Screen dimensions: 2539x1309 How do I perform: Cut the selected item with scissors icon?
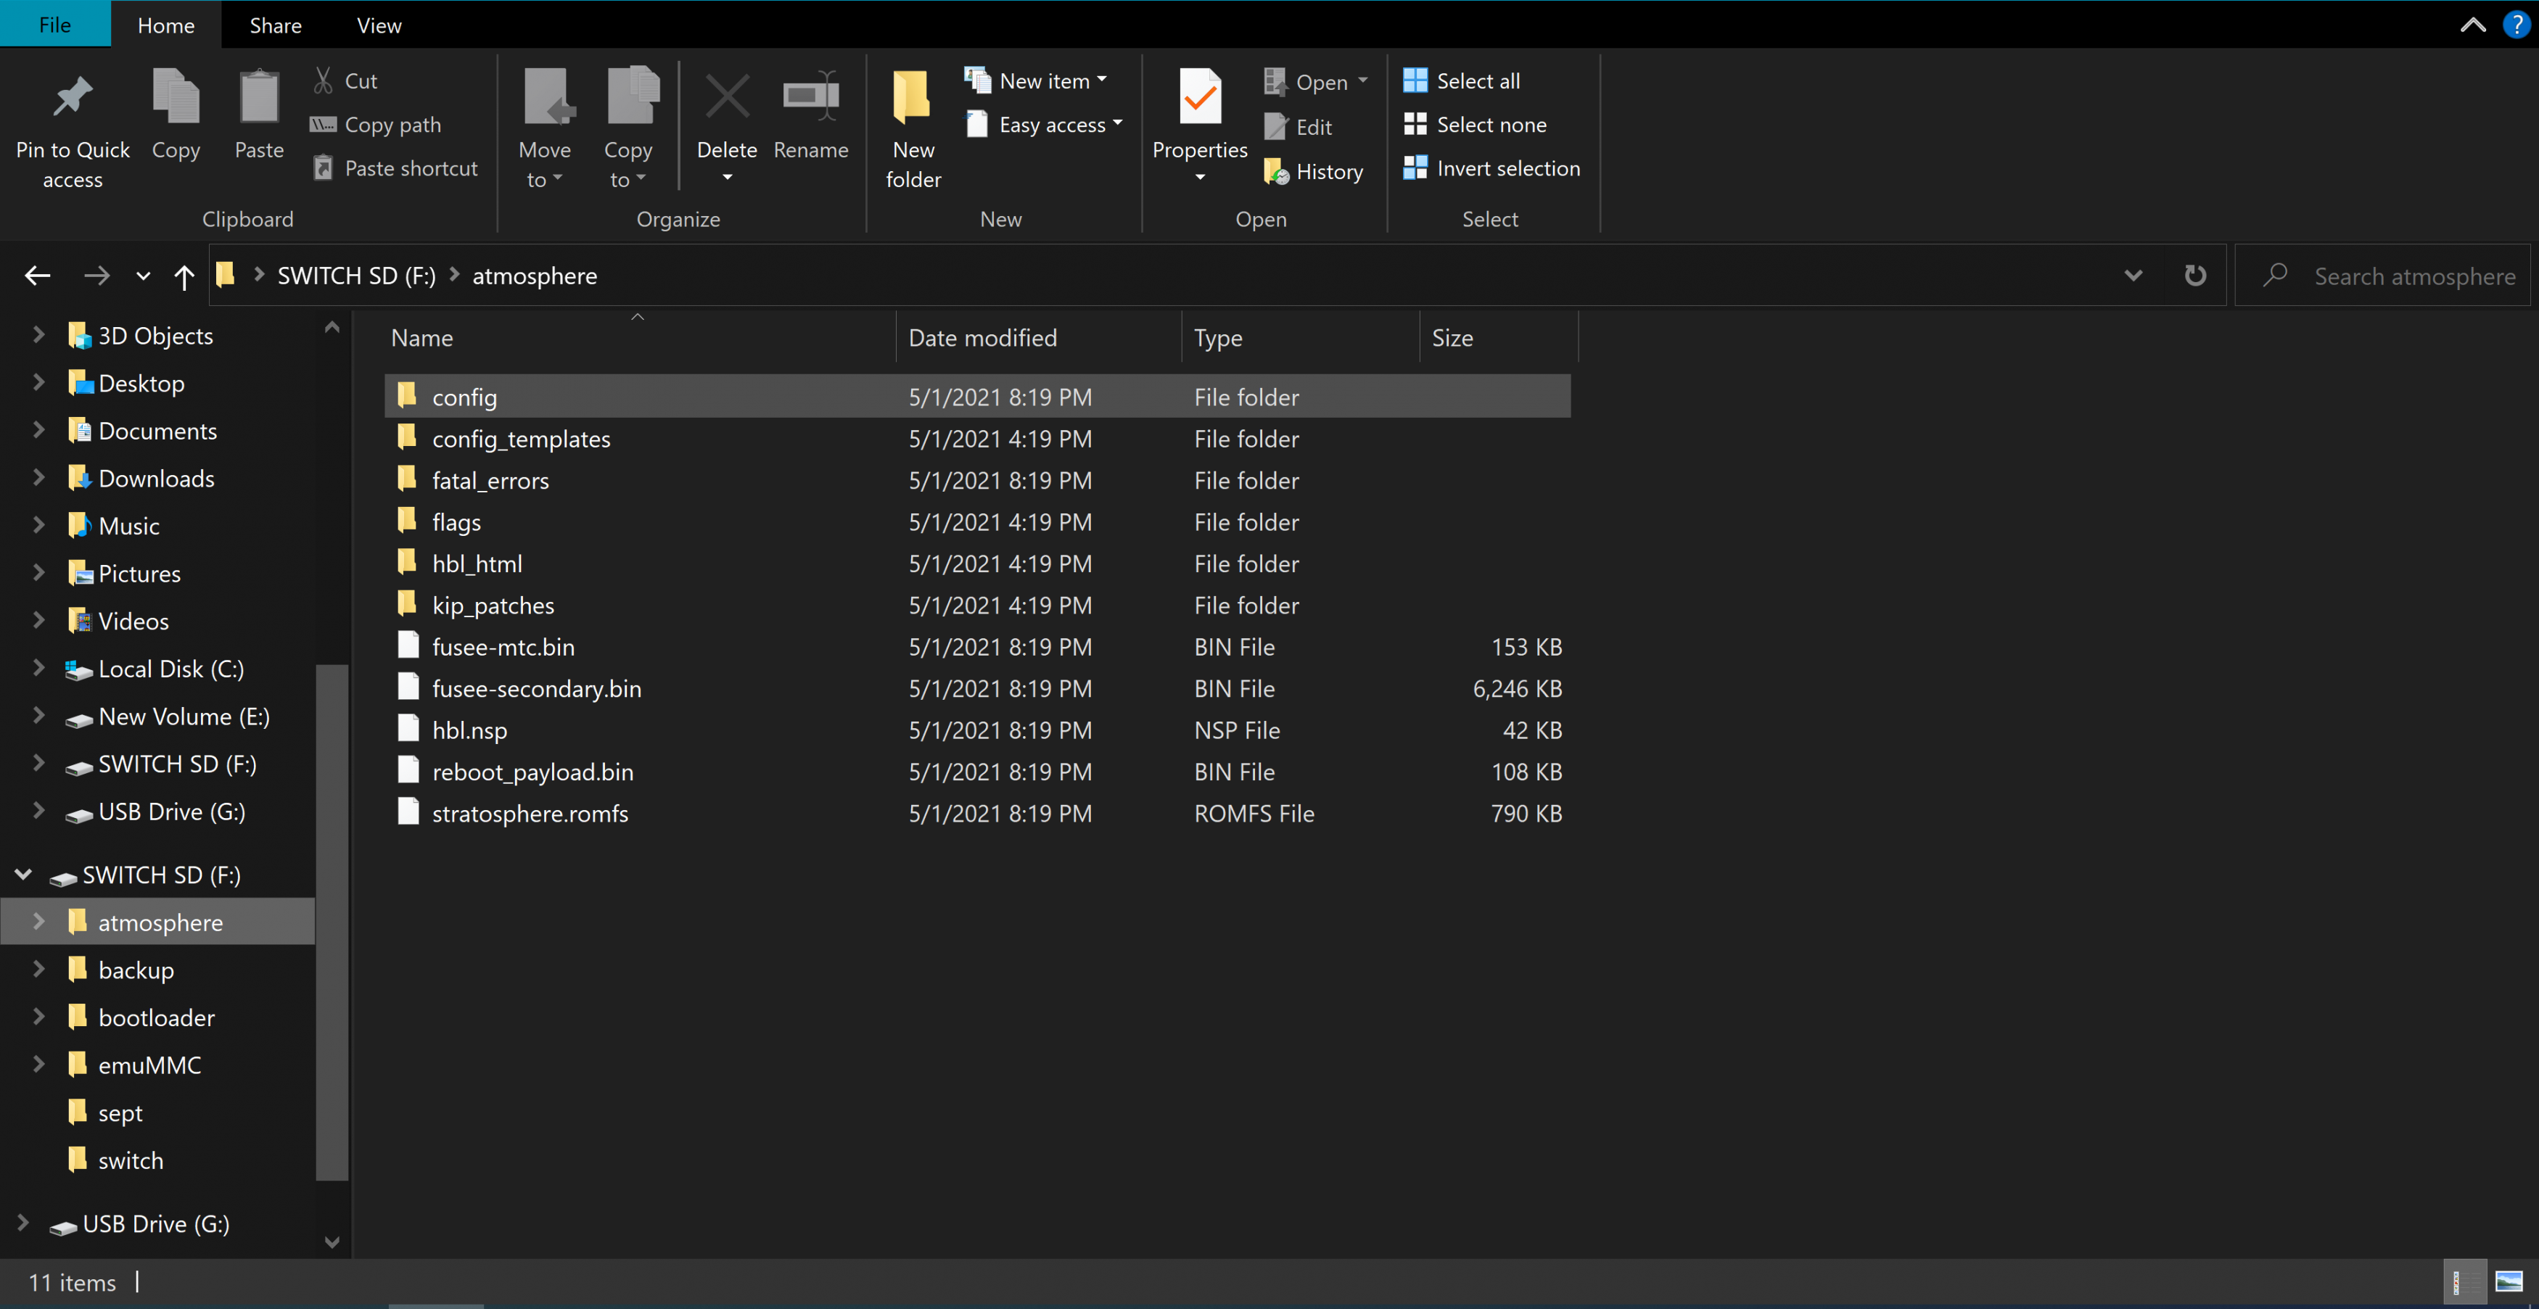coord(324,80)
